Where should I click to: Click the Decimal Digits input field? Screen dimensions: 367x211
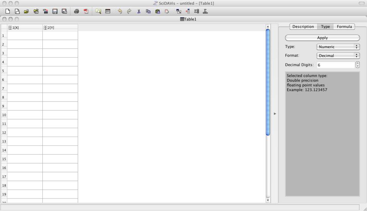335,65
